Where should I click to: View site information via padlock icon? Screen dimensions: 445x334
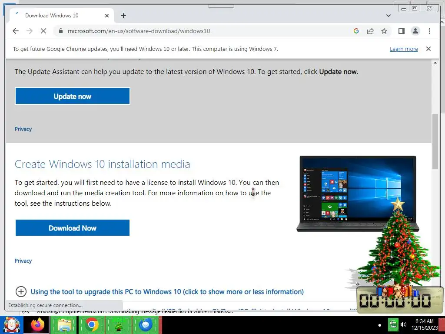[x=60, y=31]
